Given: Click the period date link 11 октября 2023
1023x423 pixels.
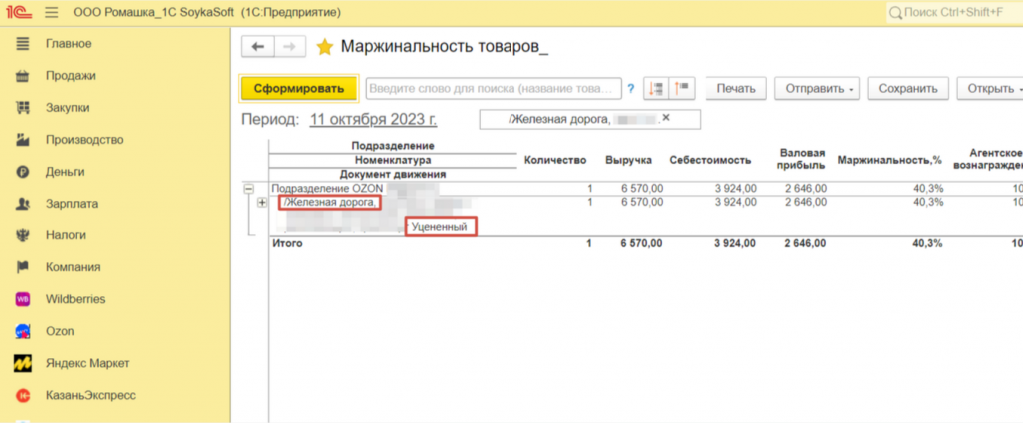Looking at the screenshot, I should coord(373,120).
